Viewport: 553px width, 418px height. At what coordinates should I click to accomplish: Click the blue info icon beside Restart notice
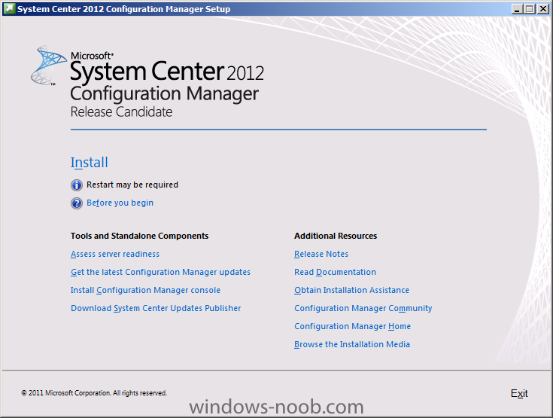[77, 185]
